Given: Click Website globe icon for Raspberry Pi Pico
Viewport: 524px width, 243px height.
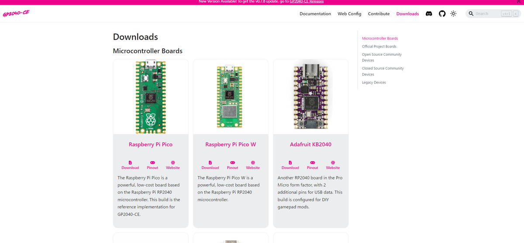Looking at the screenshot, I should [173, 162].
